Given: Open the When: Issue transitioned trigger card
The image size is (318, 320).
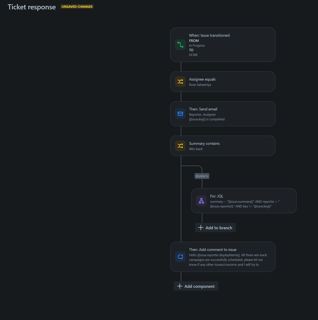Looking at the screenshot, I should (223, 45).
